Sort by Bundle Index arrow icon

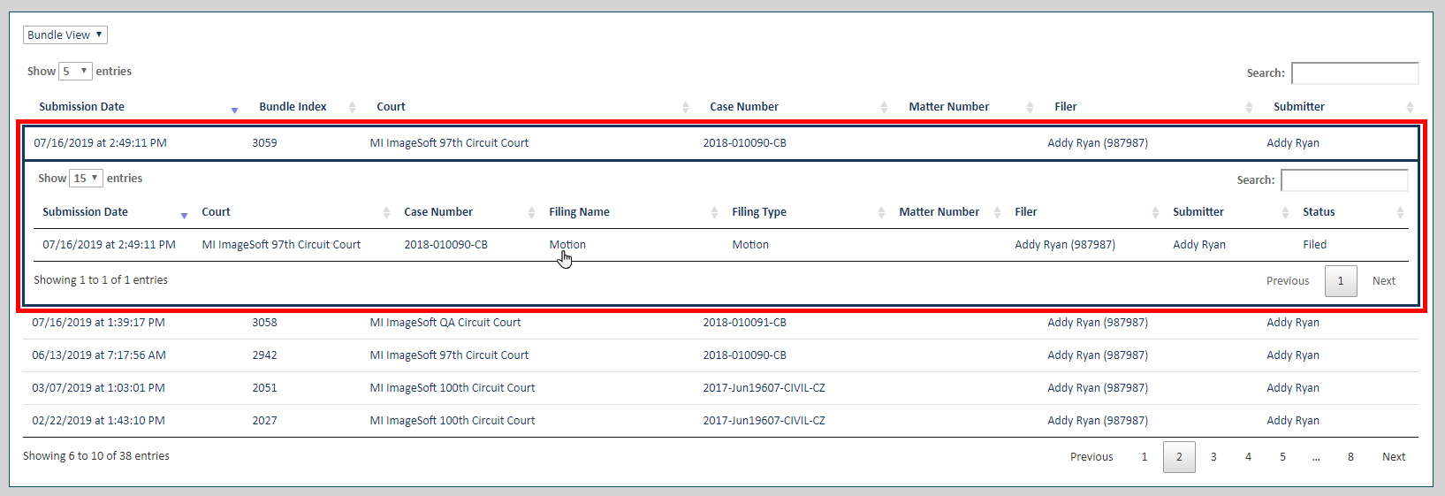352,107
